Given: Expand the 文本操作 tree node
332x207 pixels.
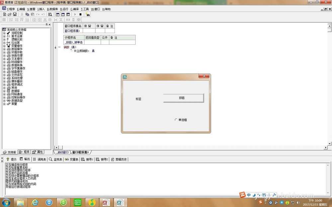Looking at the screenshot, I should tap(4, 59).
